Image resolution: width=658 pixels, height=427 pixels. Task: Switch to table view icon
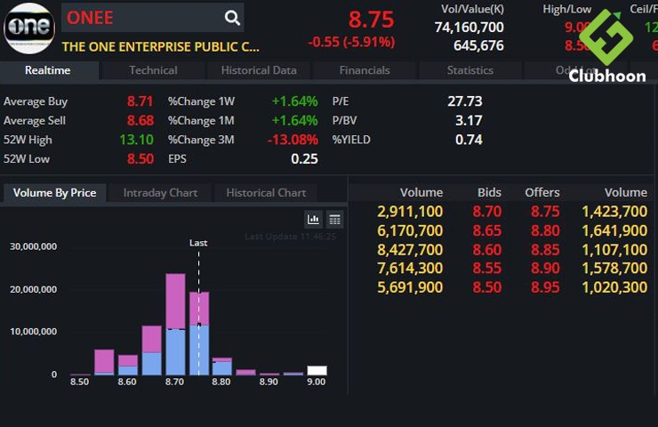(x=334, y=219)
